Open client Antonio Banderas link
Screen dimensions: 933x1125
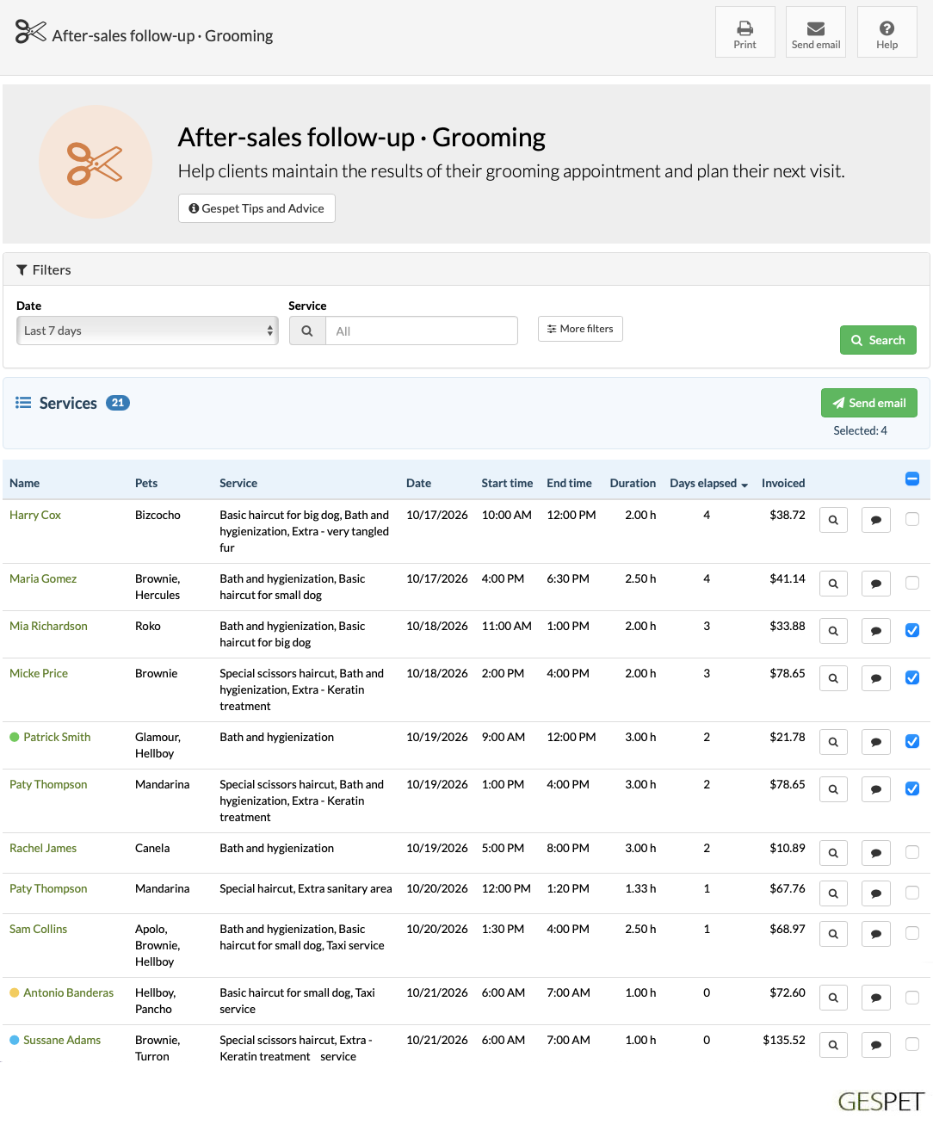[68, 992]
